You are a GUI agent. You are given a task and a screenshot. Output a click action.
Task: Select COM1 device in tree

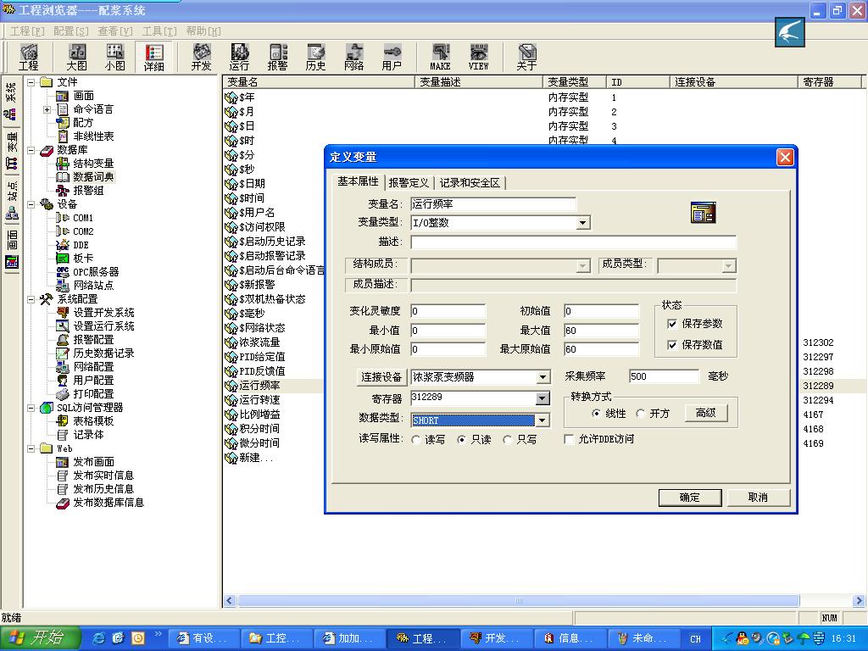[x=82, y=218]
